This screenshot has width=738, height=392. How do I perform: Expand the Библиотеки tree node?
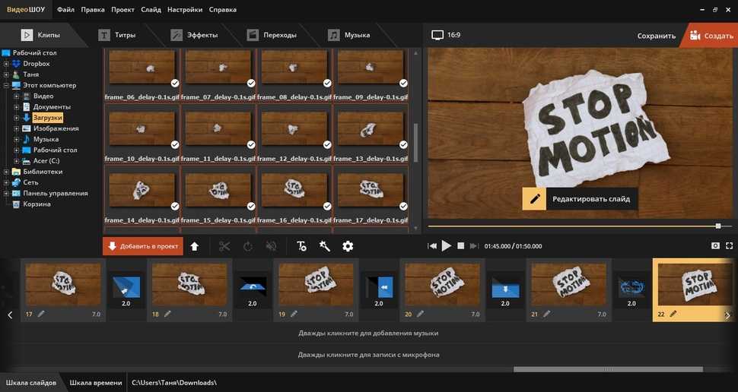[6, 172]
